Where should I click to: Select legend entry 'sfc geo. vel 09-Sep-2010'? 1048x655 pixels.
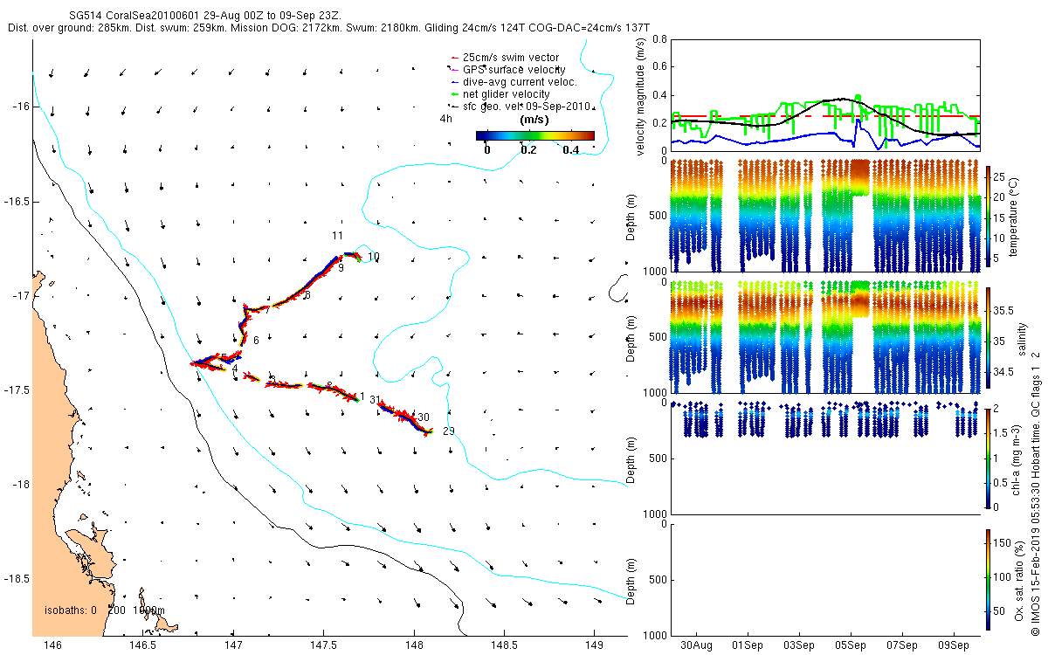522,107
